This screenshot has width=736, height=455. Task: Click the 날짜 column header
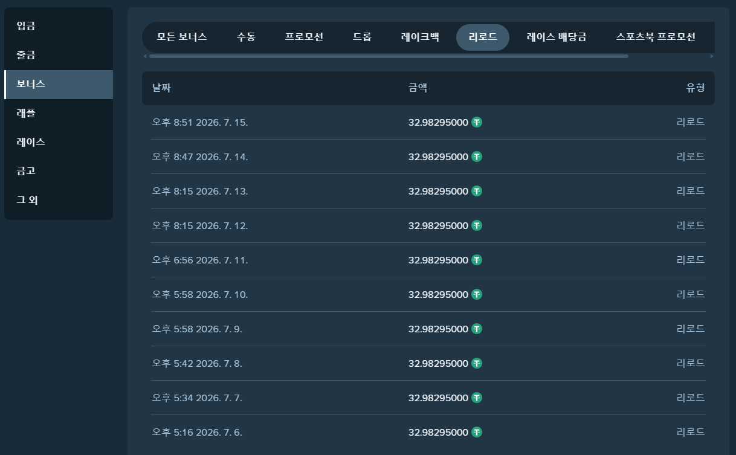(x=161, y=88)
